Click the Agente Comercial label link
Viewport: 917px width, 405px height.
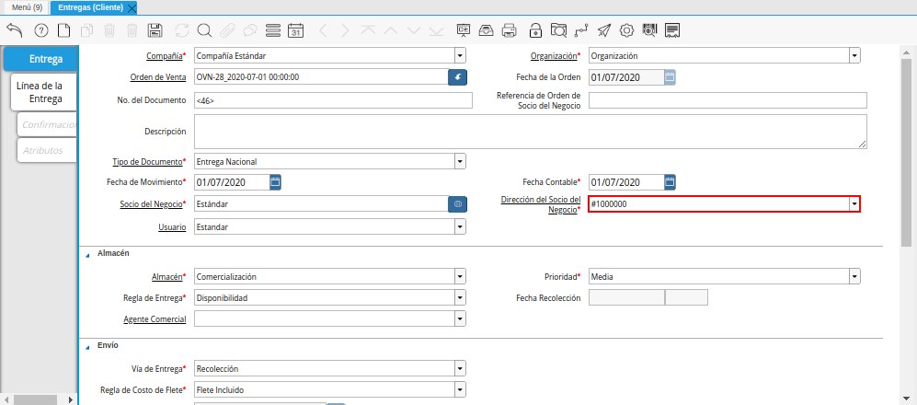[155, 319]
